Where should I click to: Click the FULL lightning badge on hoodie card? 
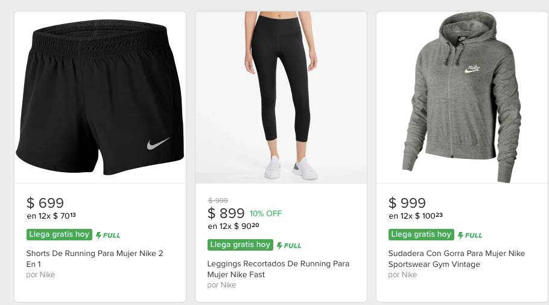coord(470,235)
